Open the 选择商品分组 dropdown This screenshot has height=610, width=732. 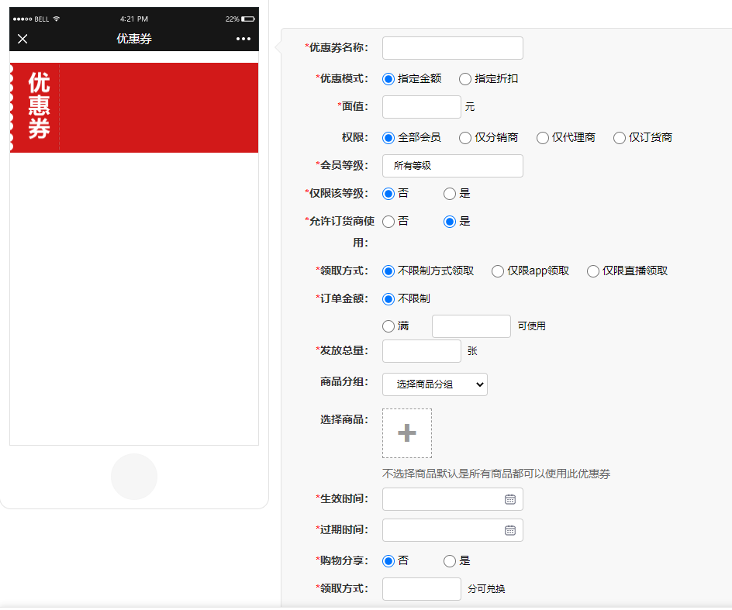[x=434, y=384]
